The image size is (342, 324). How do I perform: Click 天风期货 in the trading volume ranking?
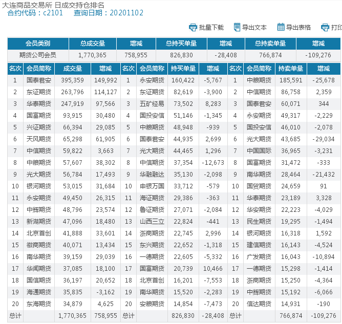pos(39,139)
